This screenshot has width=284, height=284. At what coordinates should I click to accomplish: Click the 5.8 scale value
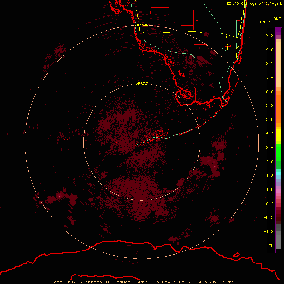point(270,106)
